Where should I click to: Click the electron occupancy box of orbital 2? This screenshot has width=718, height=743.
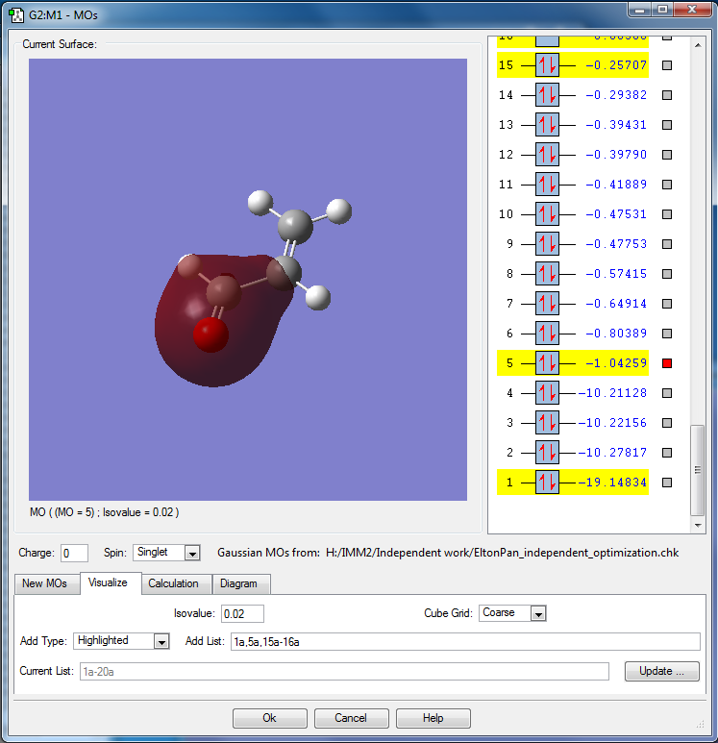point(547,453)
